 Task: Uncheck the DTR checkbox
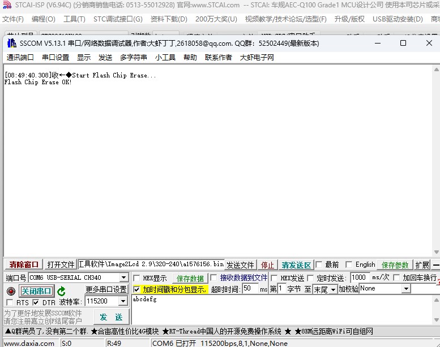(x=36, y=302)
